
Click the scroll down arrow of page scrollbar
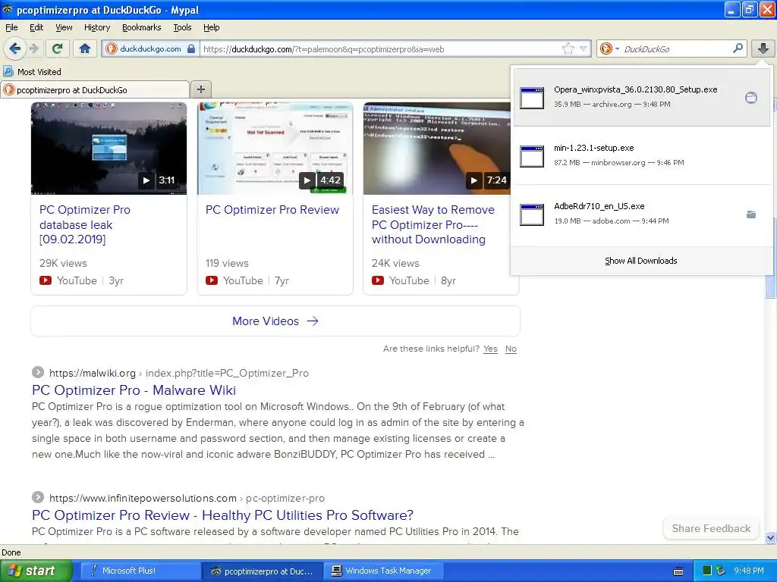pos(770,537)
